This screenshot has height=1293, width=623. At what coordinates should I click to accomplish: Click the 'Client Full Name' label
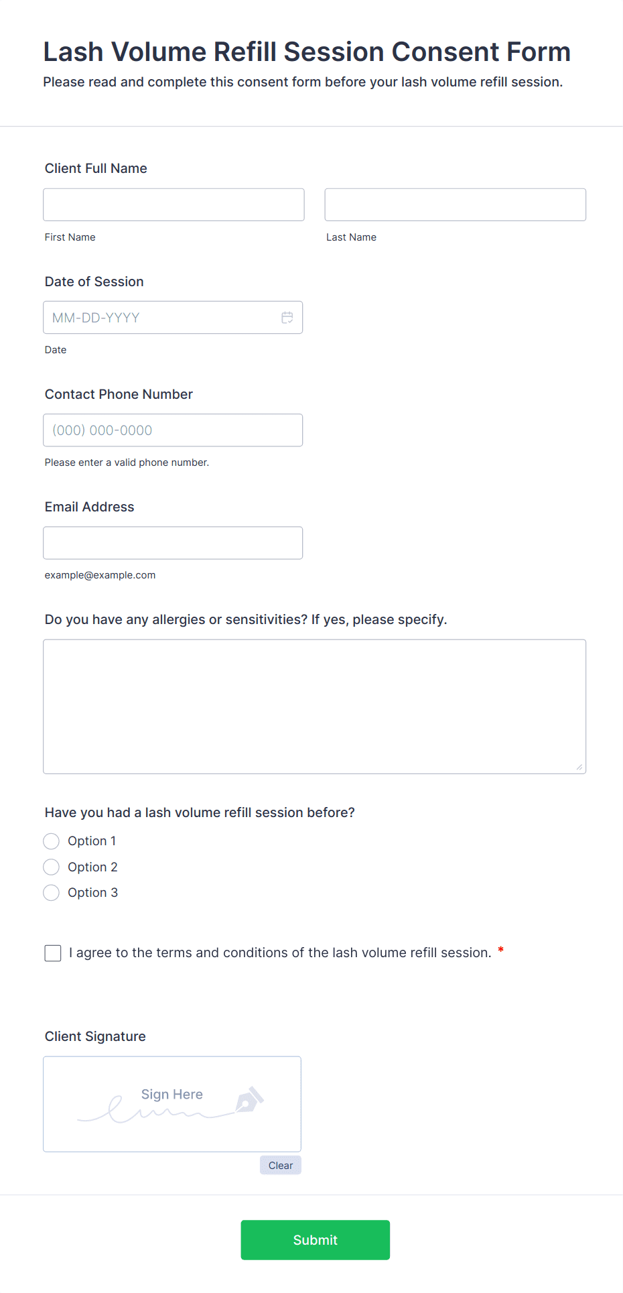tap(96, 169)
